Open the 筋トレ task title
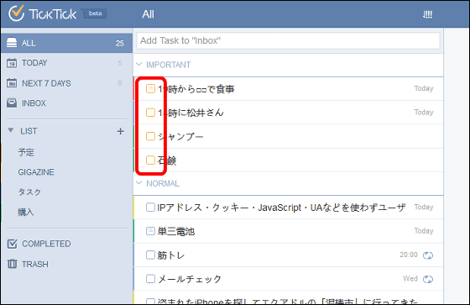The image size is (470, 305). pos(171,255)
